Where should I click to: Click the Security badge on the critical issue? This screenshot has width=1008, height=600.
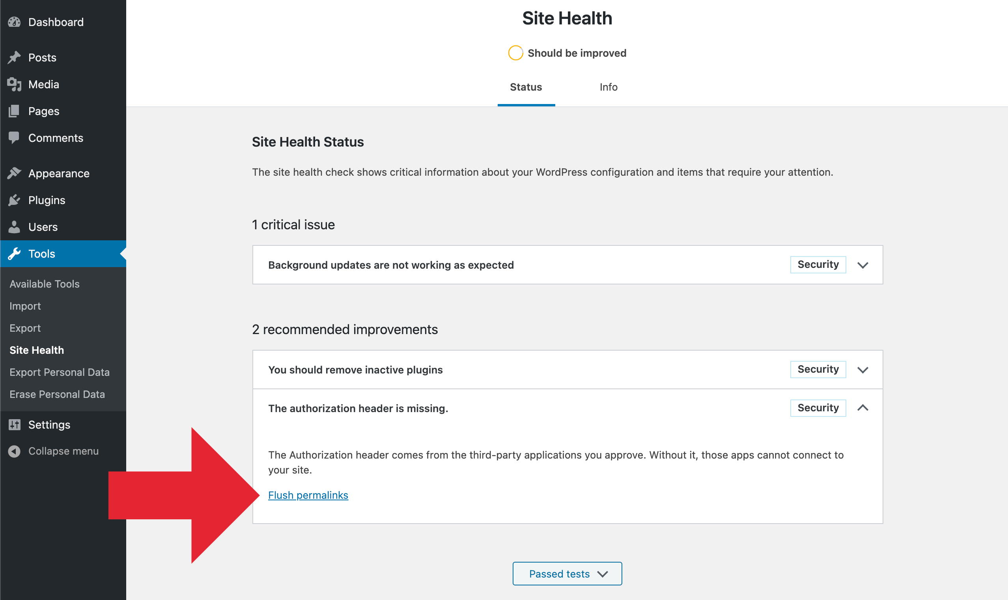[818, 264]
